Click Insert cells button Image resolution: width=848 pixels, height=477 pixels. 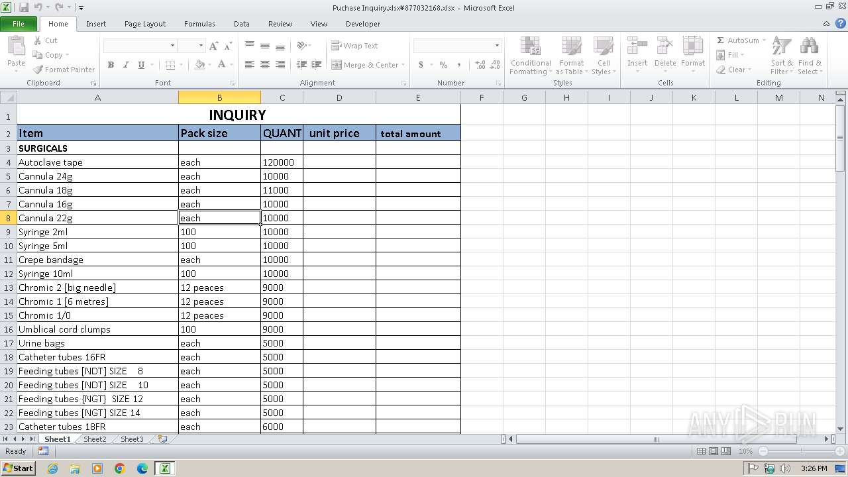click(x=637, y=56)
